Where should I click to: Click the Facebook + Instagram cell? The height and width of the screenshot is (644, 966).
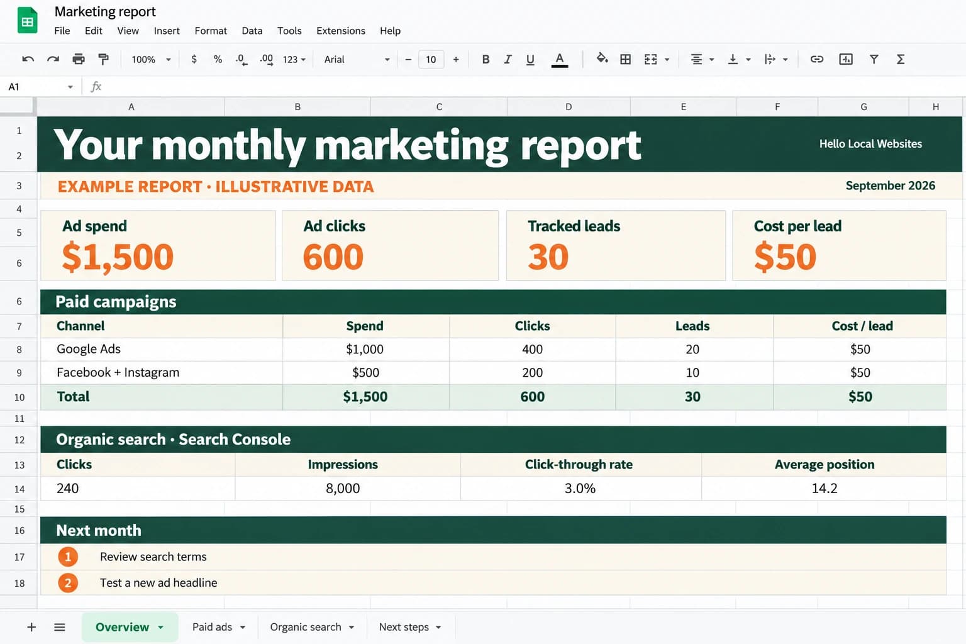click(162, 373)
